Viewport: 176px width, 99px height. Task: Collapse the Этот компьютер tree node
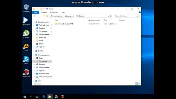point(34,55)
